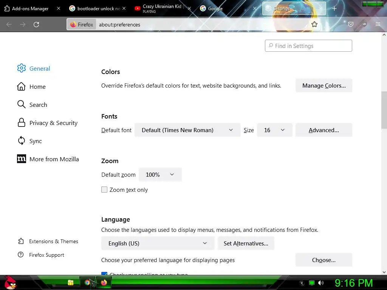This screenshot has height=290, width=387.
Task: Click the Choose languages button
Action: 324,260
